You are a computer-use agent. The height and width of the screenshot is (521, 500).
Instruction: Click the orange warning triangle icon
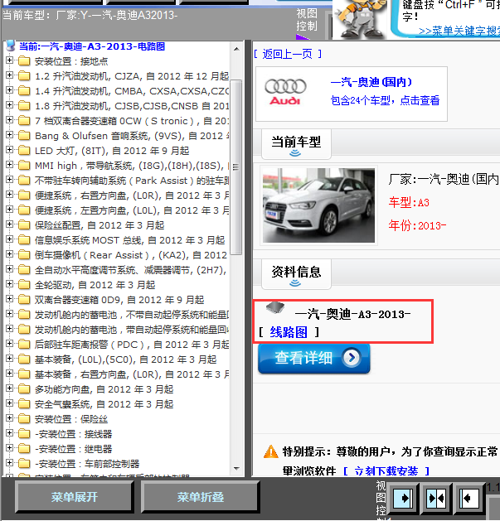coord(271,451)
